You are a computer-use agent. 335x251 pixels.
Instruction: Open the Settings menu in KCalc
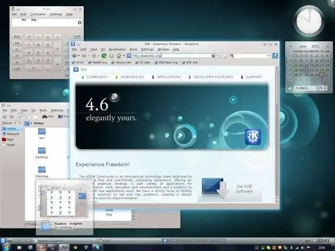tap(56, 14)
